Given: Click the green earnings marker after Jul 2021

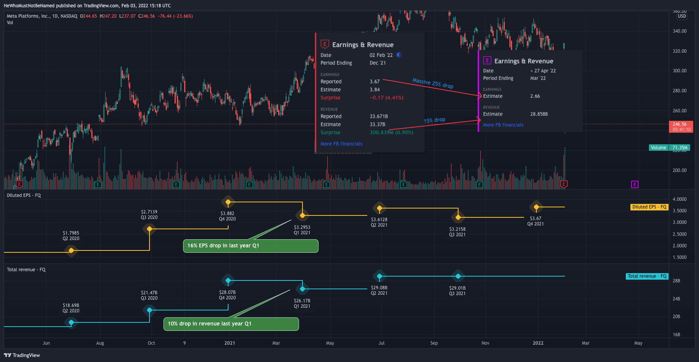Looking at the screenshot, I should (403, 184).
